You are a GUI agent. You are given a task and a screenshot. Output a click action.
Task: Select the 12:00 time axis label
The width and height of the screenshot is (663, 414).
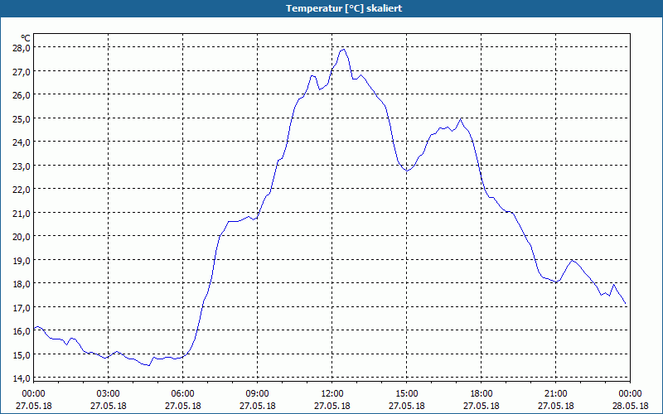pos(332,394)
